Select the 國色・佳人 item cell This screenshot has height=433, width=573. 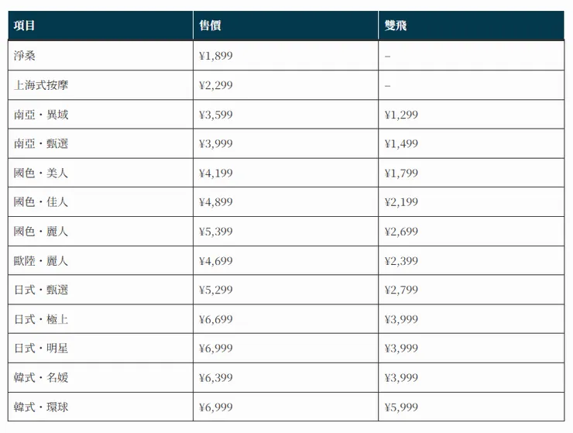click(101, 202)
